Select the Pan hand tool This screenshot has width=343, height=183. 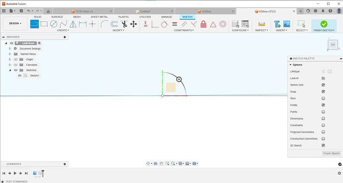pos(161,164)
